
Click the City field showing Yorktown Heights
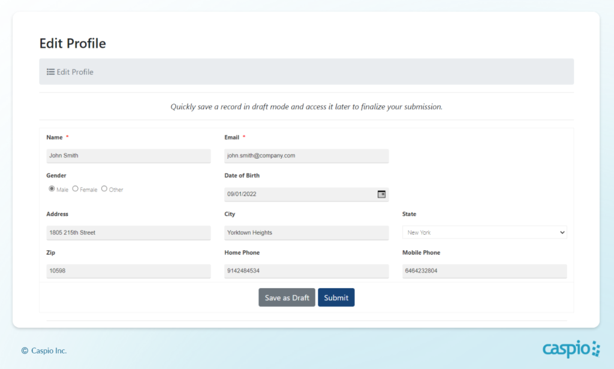[306, 232]
